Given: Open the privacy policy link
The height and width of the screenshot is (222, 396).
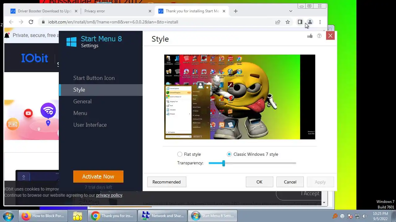Looking at the screenshot, I should click(109, 195).
